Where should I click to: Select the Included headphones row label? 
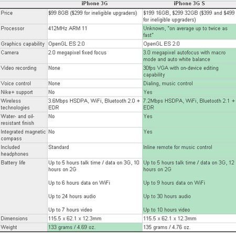point(15,151)
